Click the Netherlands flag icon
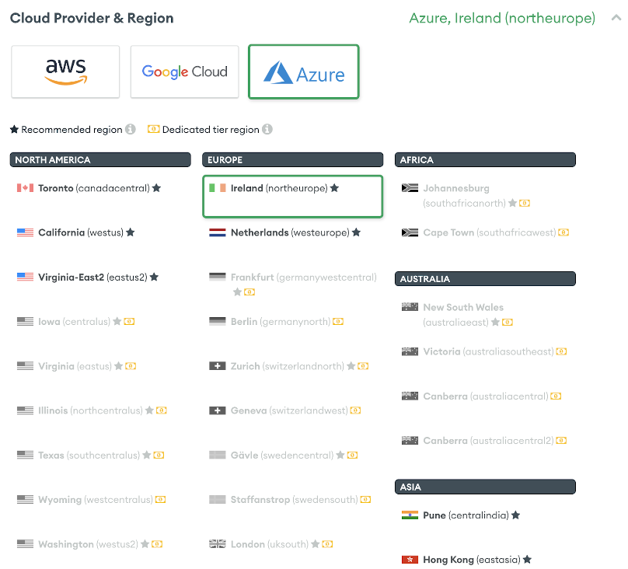The image size is (628, 569). click(x=219, y=232)
